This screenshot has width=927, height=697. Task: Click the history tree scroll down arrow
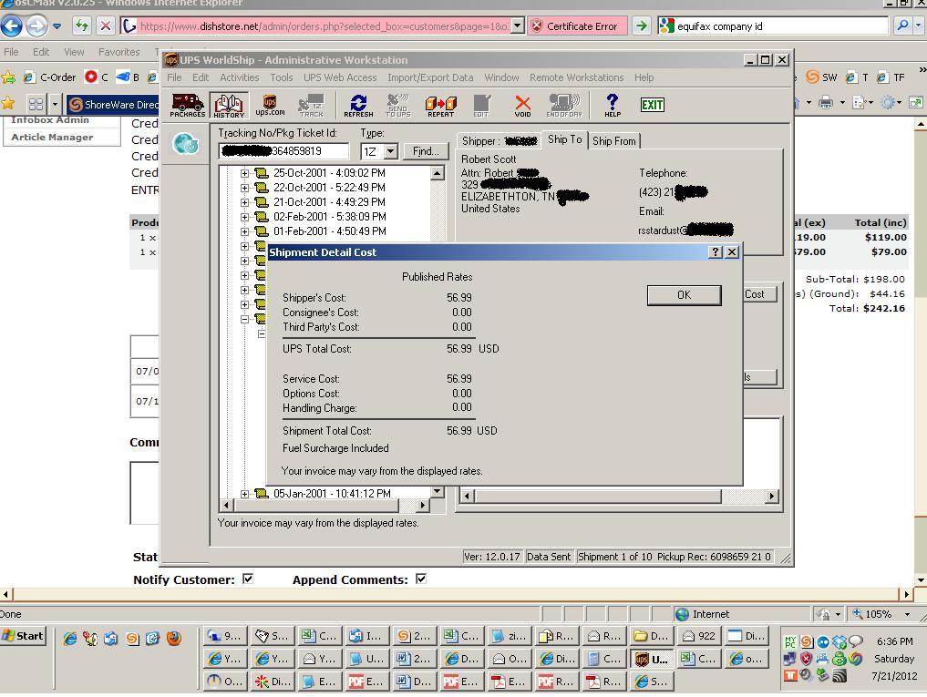437,491
